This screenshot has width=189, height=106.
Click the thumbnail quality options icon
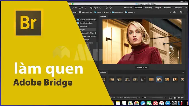pyautogui.click(x=170, y=12)
